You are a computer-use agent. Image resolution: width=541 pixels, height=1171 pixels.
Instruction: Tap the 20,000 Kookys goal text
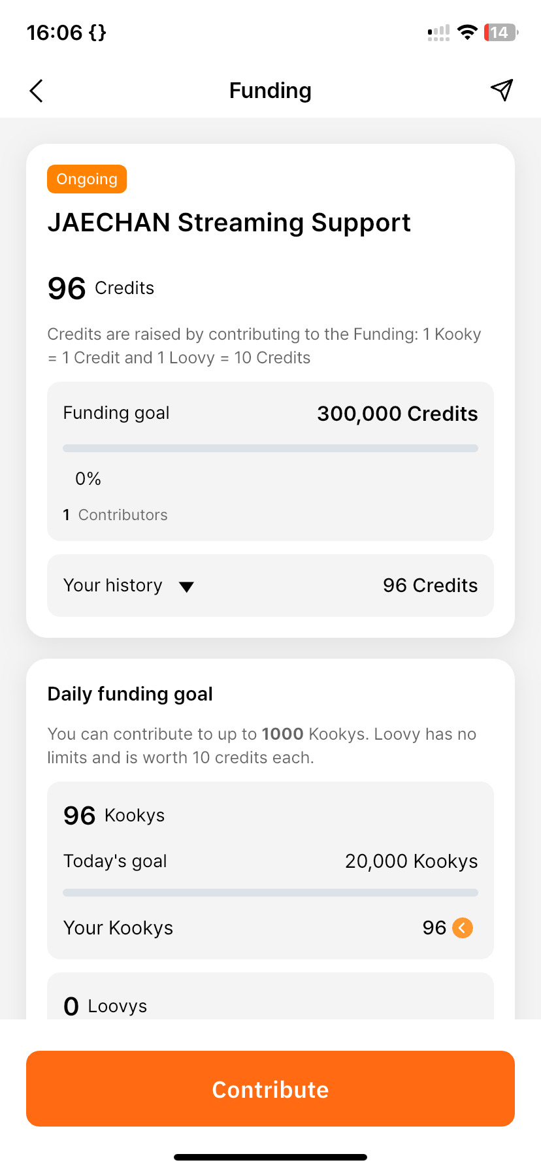412,861
